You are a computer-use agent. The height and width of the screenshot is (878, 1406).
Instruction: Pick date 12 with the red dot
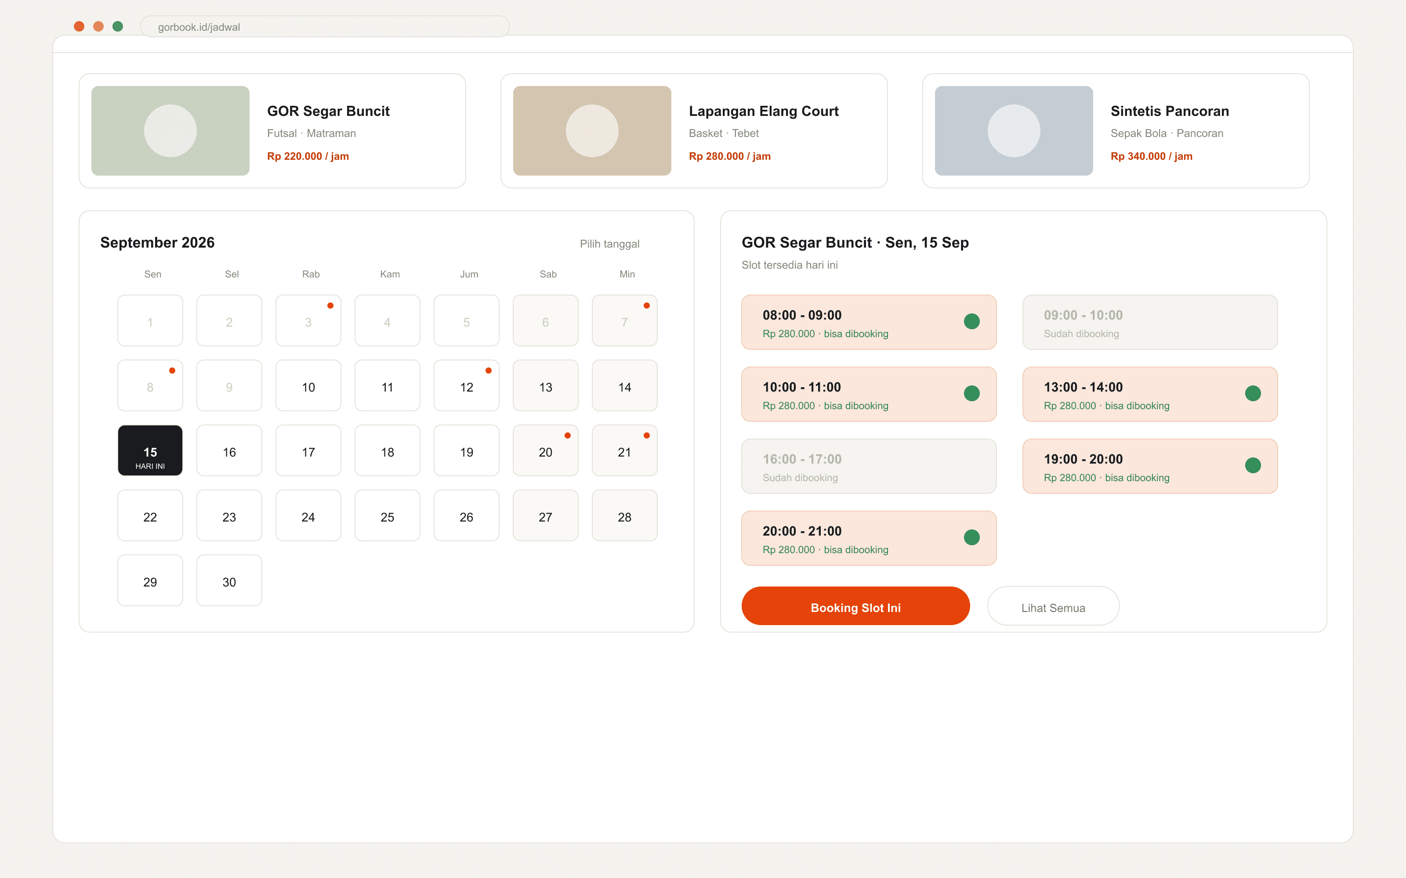point(467,385)
